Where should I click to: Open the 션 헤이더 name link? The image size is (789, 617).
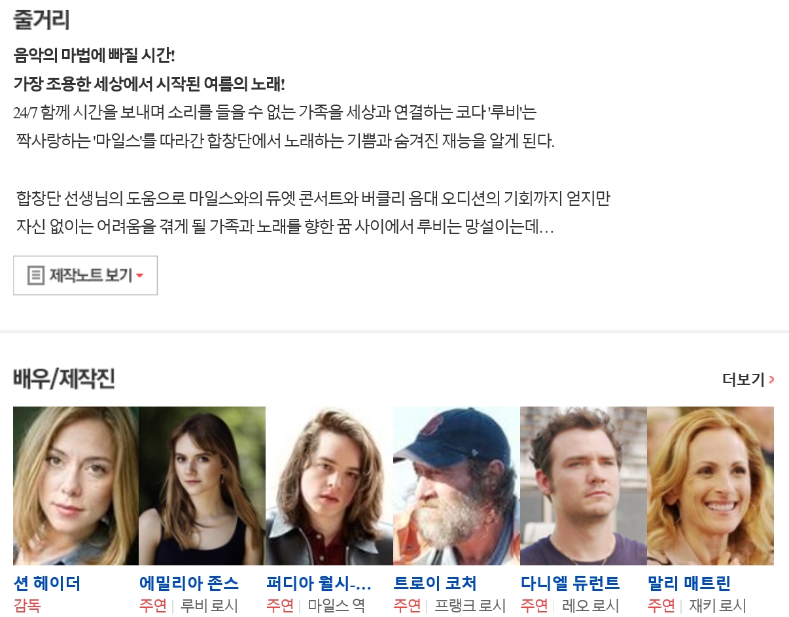click(47, 583)
